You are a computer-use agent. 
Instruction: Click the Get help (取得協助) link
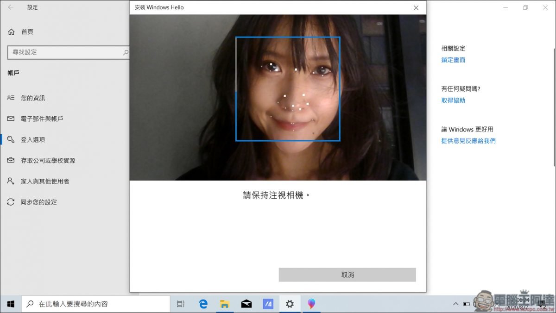(453, 100)
